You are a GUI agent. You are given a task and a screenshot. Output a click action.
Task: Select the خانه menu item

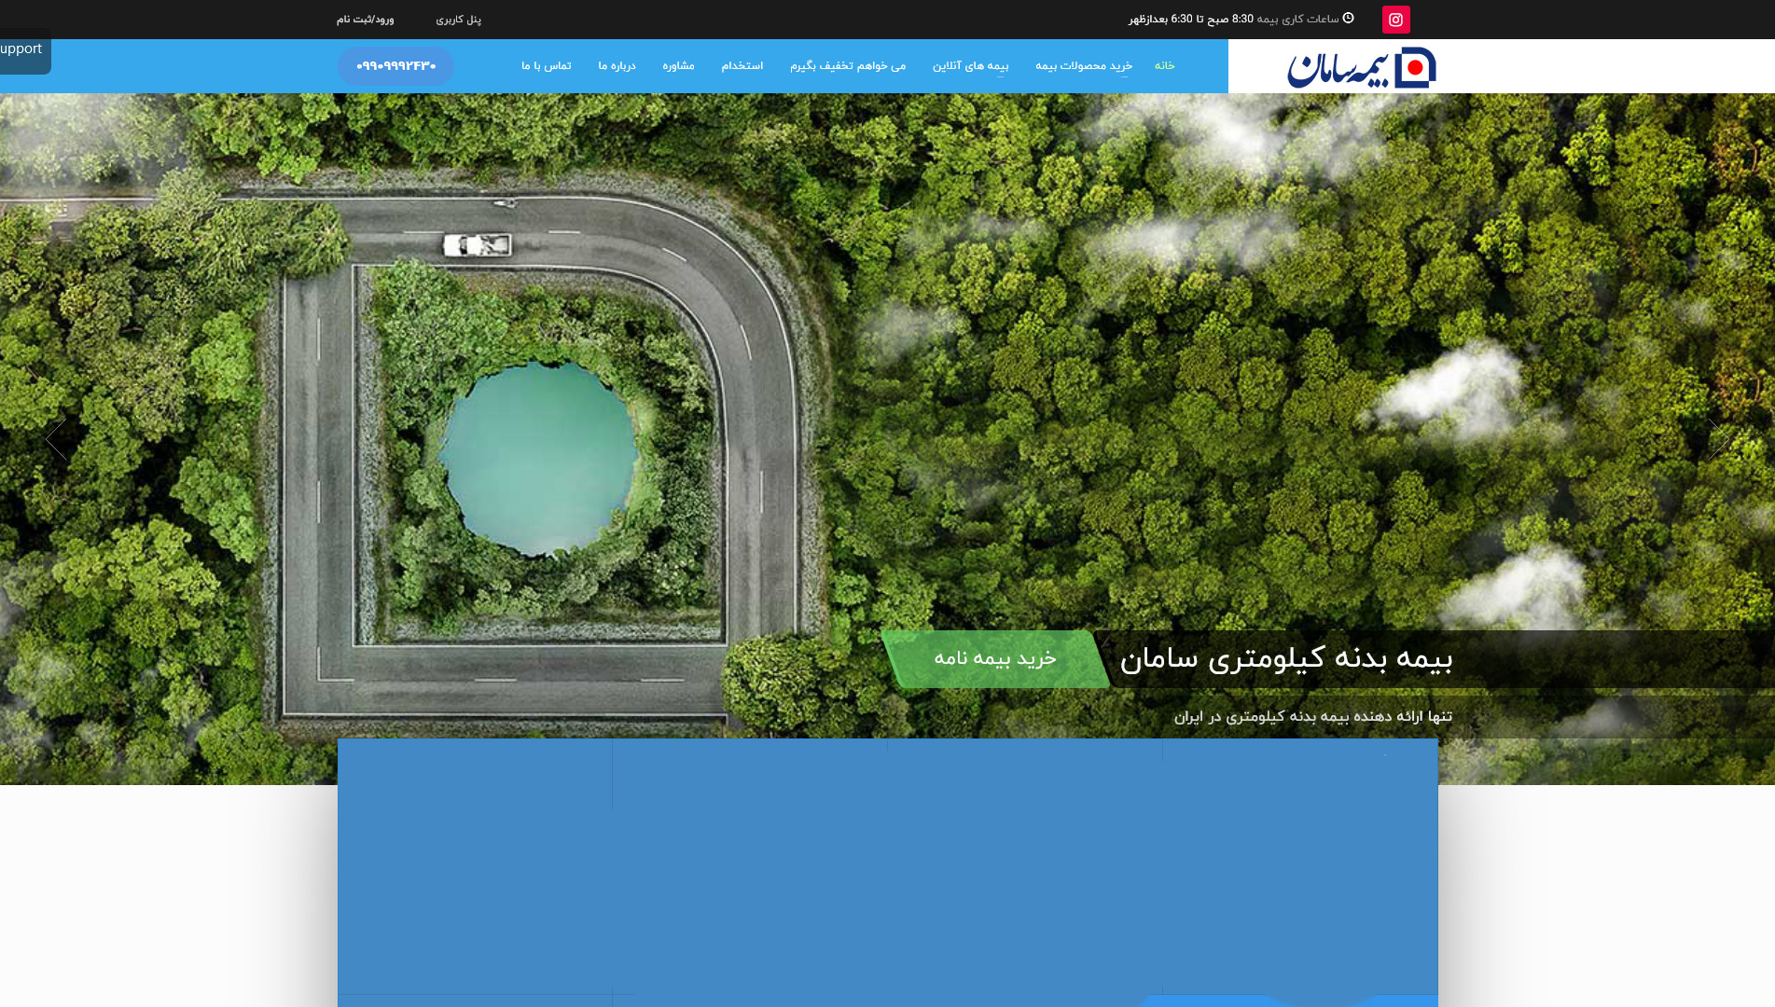point(1162,66)
